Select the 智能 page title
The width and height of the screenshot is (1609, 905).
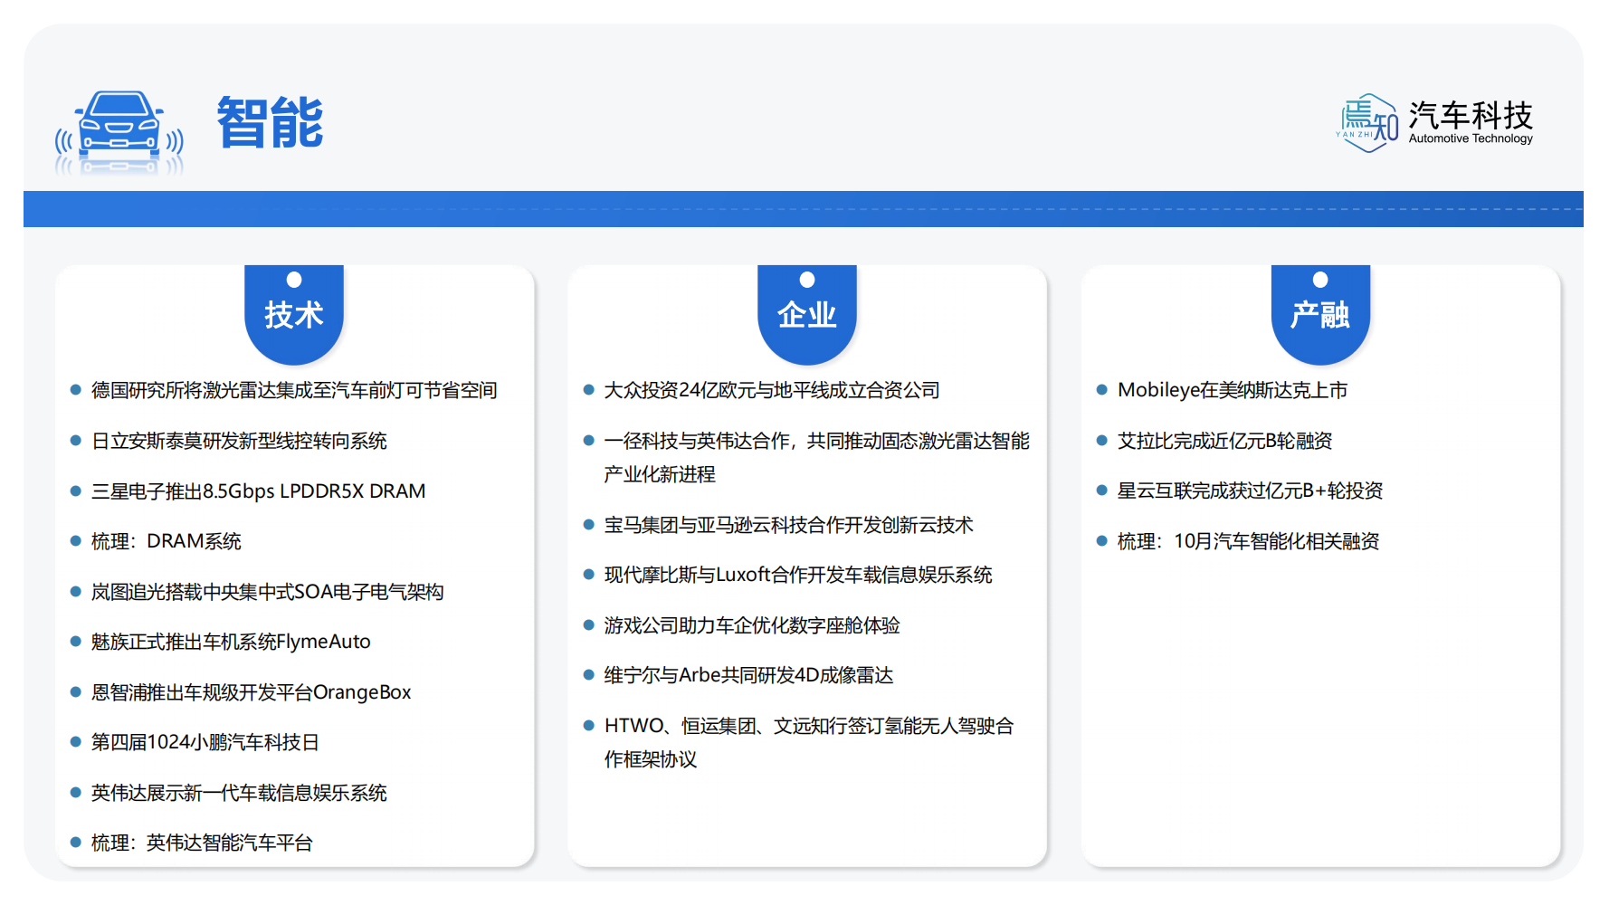[270, 122]
